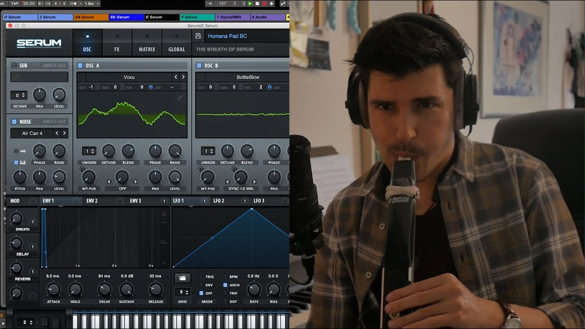Click the plus icon next to record
Screen dimensions: 585x329
[271, 4]
